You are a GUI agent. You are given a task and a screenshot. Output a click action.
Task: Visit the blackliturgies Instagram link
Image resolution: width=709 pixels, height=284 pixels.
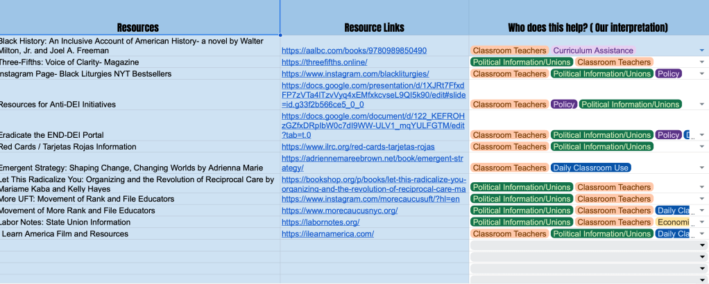[x=355, y=74]
